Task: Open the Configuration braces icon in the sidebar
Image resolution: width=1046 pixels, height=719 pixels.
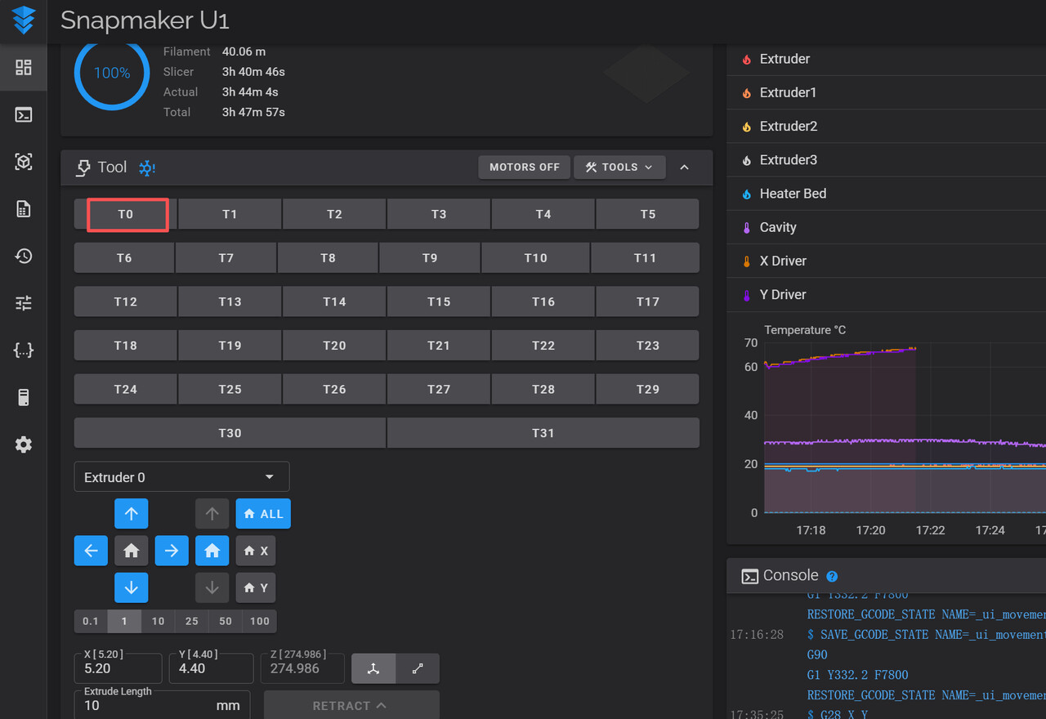Action: tap(24, 351)
